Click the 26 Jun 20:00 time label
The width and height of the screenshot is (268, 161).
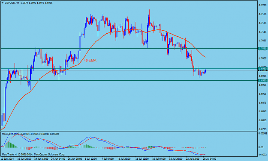click(x=75, y=159)
